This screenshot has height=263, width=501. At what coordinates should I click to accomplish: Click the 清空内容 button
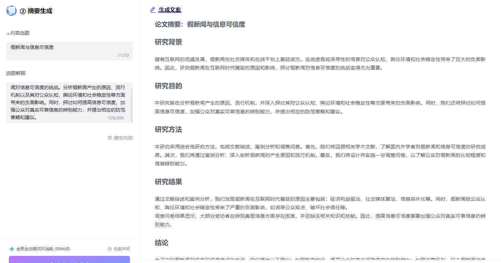[120, 138]
